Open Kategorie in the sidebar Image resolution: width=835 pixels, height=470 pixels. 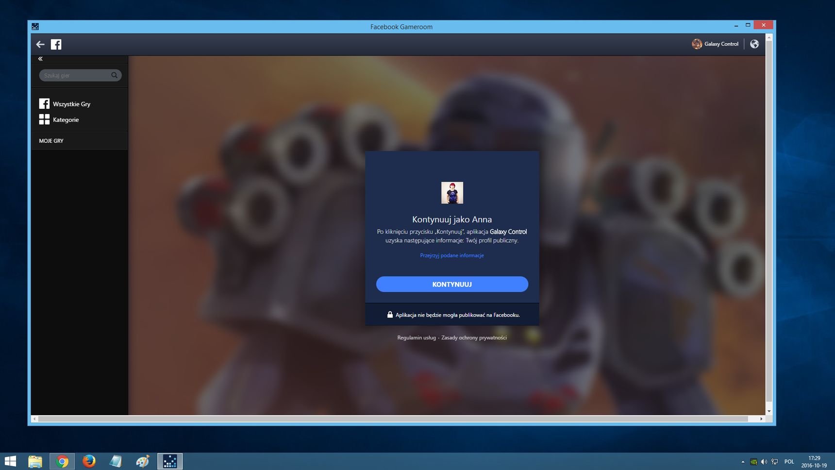click(x=59, y=119)
